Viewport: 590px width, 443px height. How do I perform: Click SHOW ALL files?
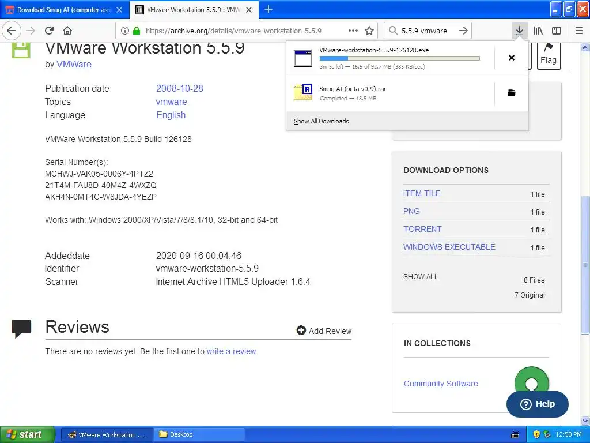coord(421,276)
